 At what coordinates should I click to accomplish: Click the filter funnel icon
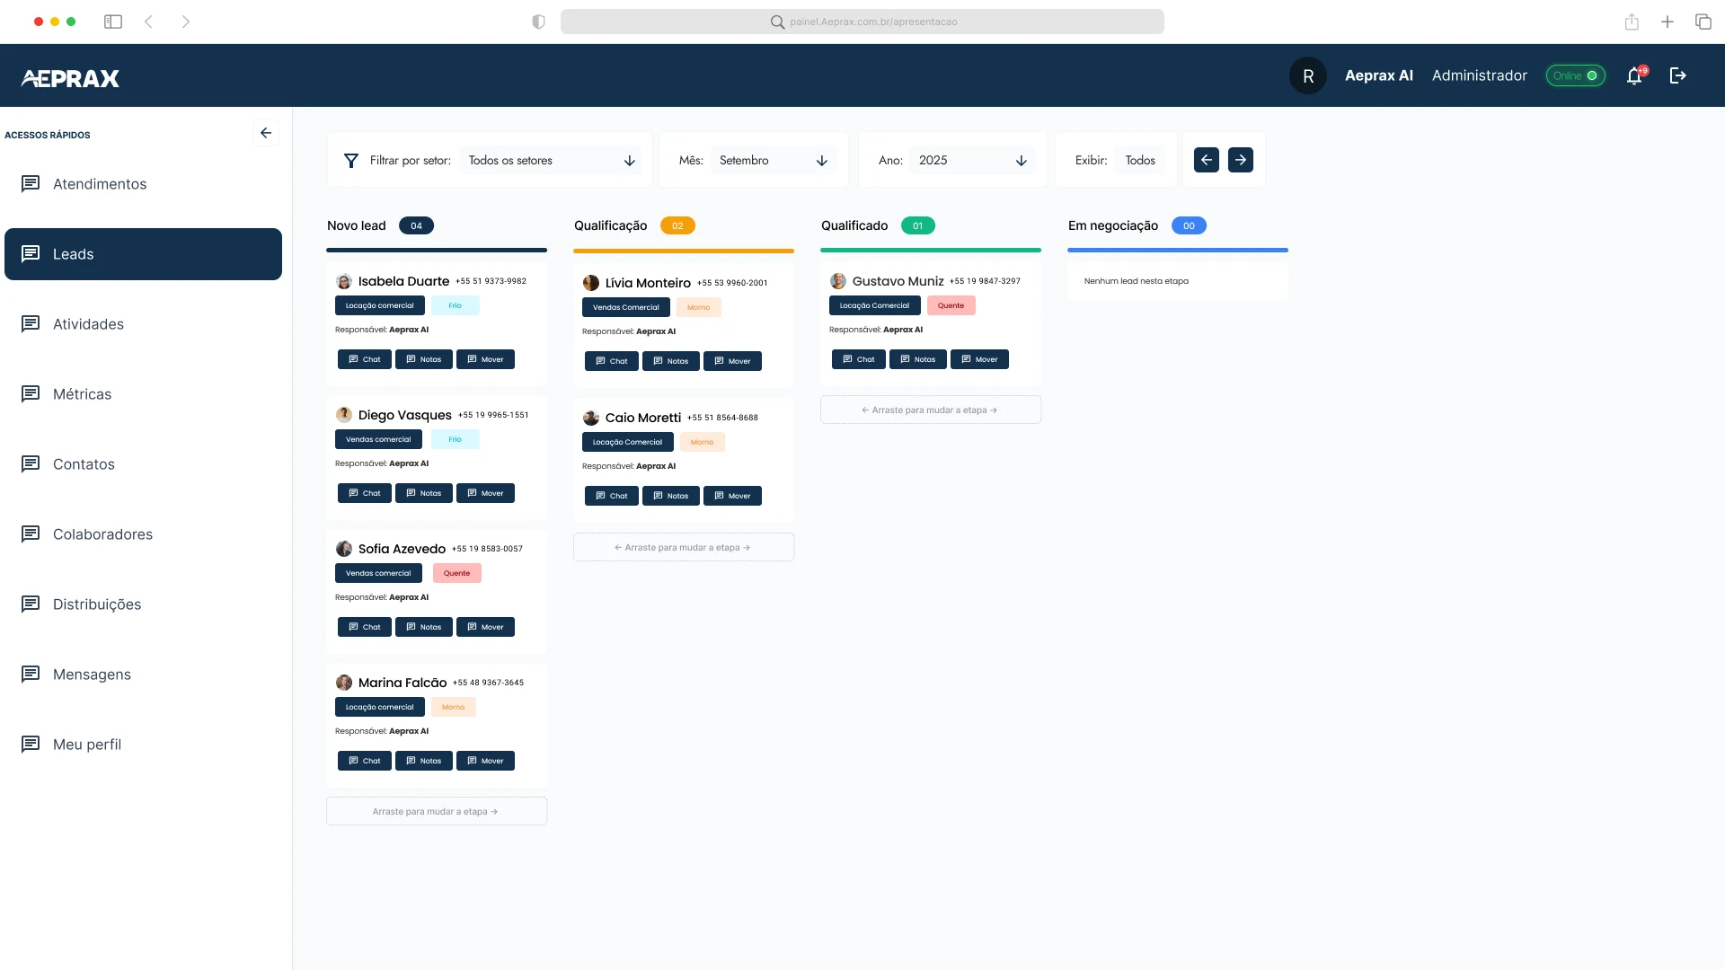pyautogui.click(x=351, y=161)
